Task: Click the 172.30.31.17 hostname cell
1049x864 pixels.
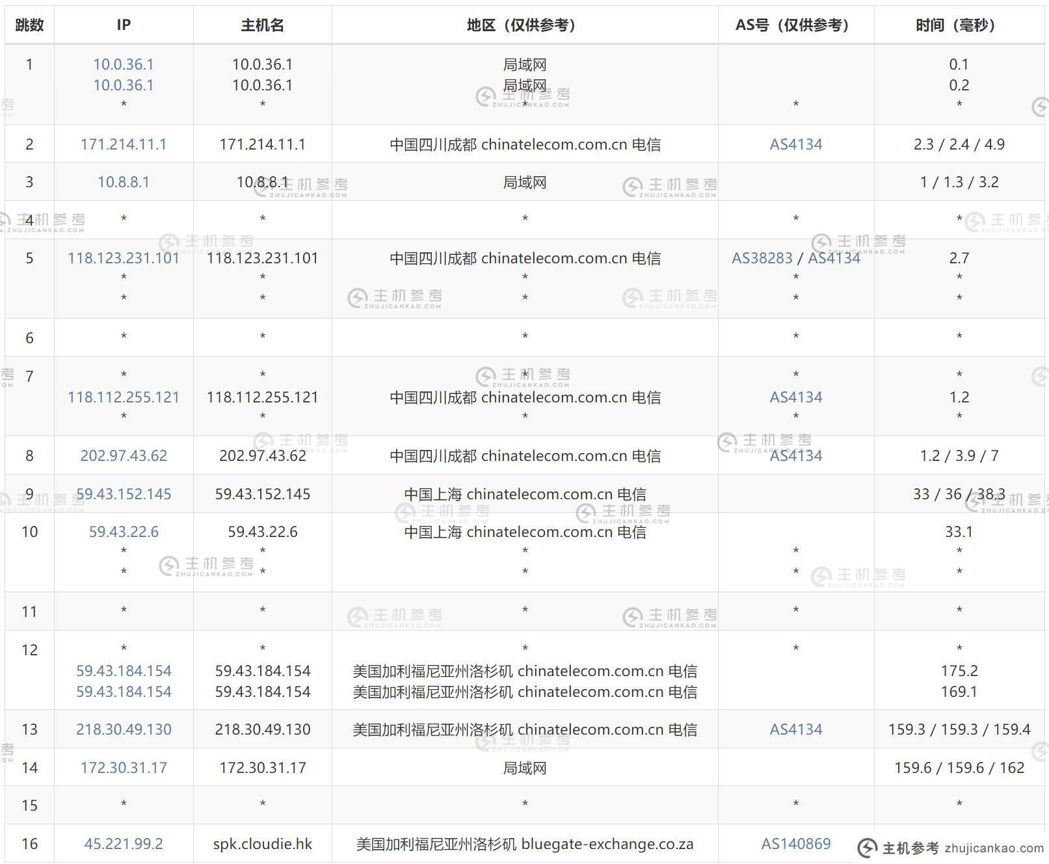Action: (263, 768)
